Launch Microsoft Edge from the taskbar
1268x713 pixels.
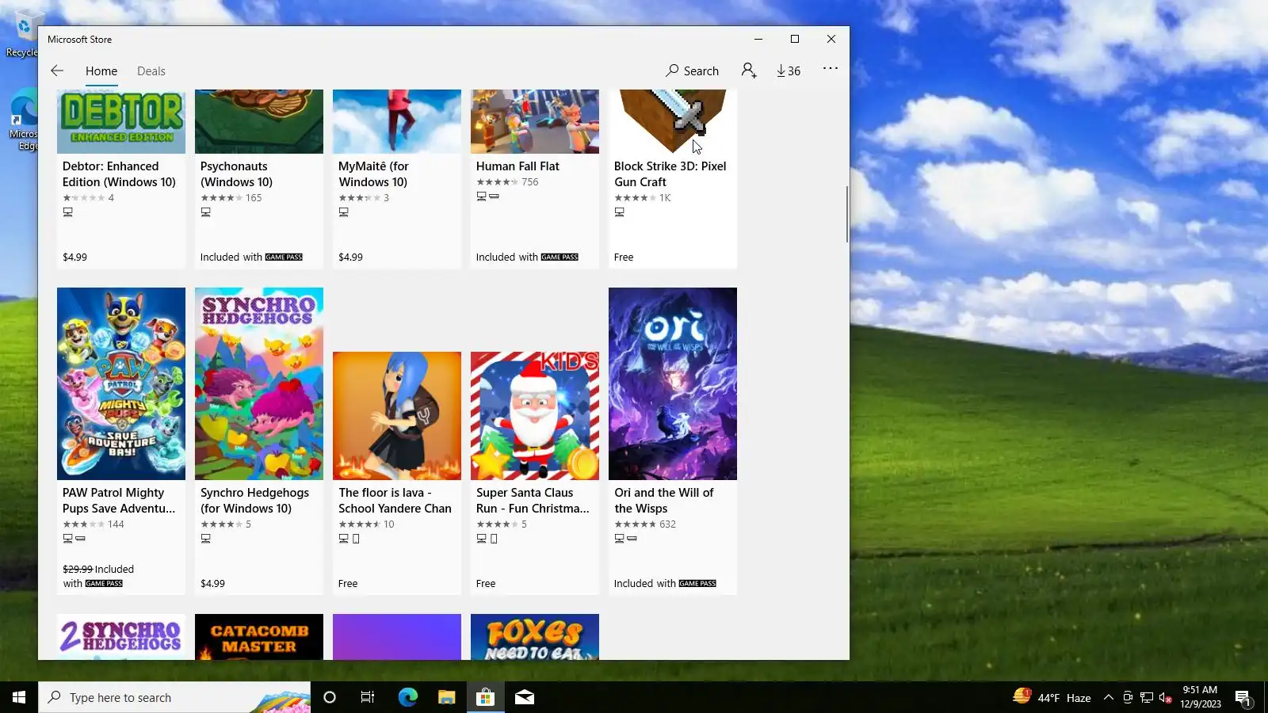407,697
